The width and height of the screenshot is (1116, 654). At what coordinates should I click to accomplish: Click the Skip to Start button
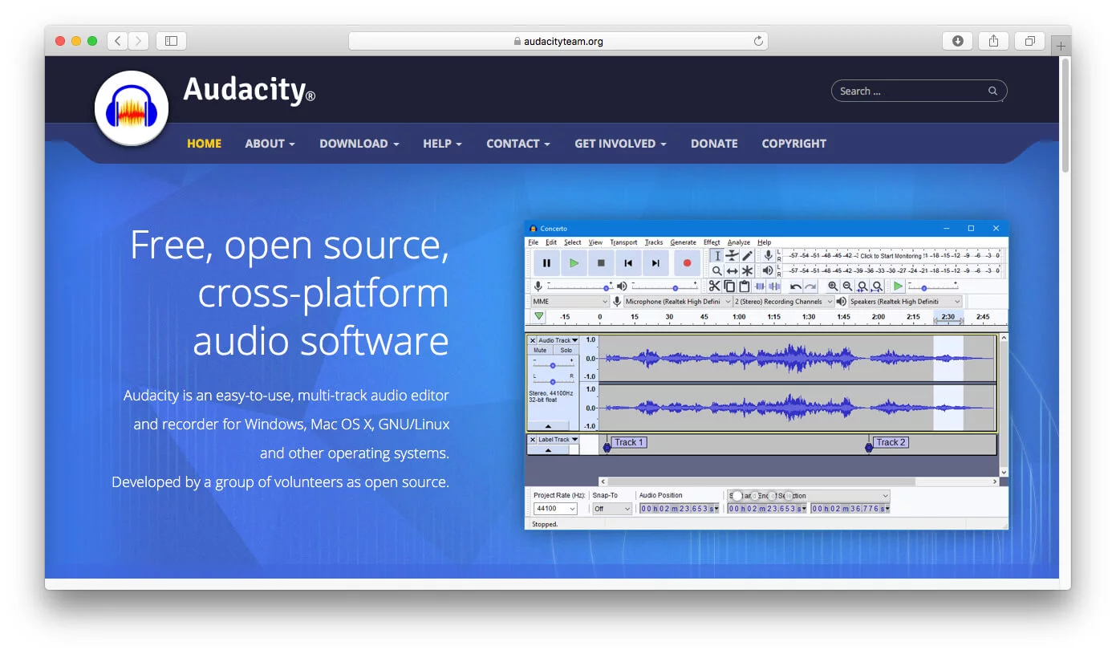point(628,262)
